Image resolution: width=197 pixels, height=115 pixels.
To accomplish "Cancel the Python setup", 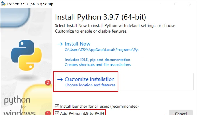I will point(181,112).
